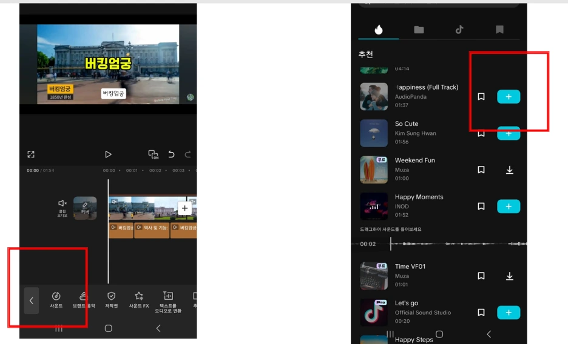
Task: Switch to the trending (flame) tab
Action: tap(379, 30)
